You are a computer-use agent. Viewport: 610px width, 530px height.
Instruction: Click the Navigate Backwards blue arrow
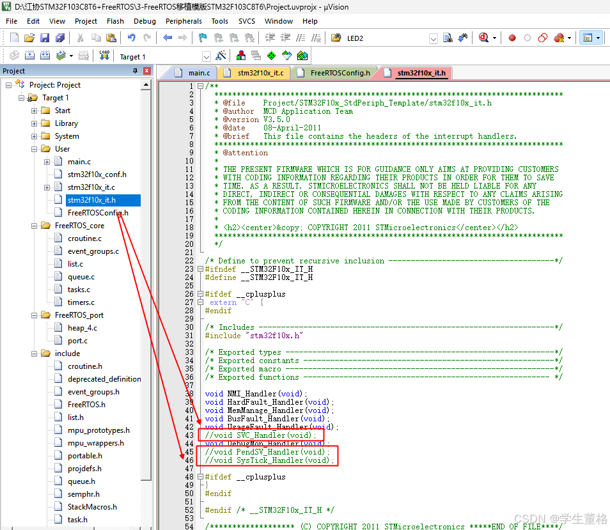(x=168, y=38)
